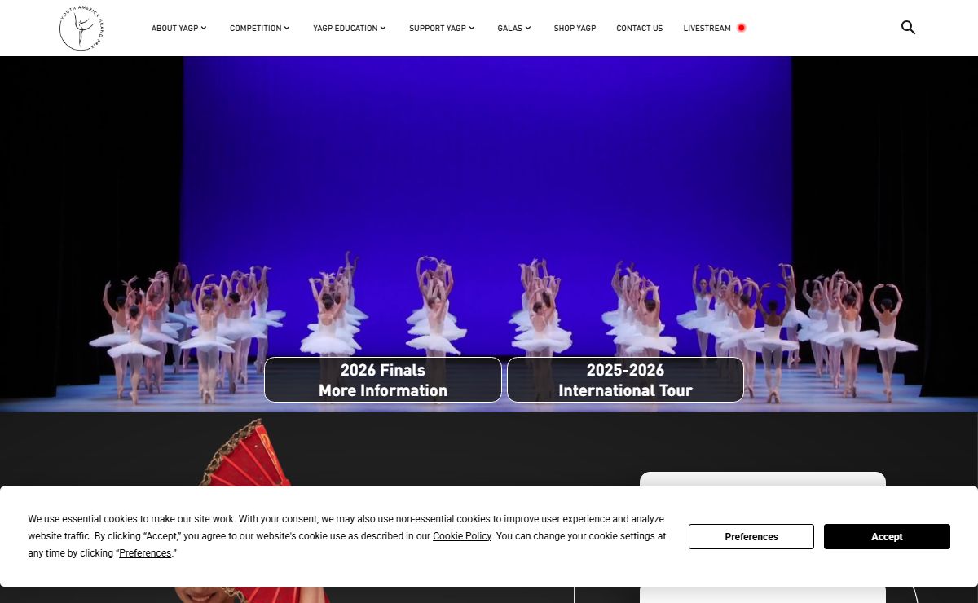Go to SHOP YAGP

point(575,28)
